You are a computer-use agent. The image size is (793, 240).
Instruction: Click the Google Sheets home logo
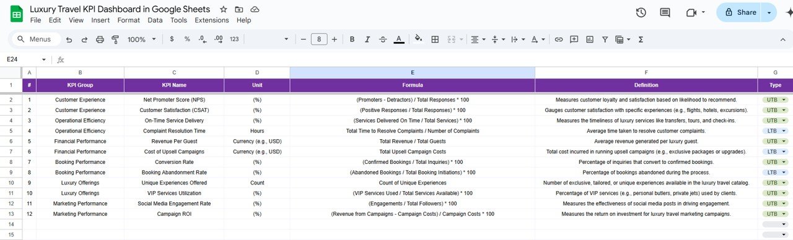click(17, 14)
